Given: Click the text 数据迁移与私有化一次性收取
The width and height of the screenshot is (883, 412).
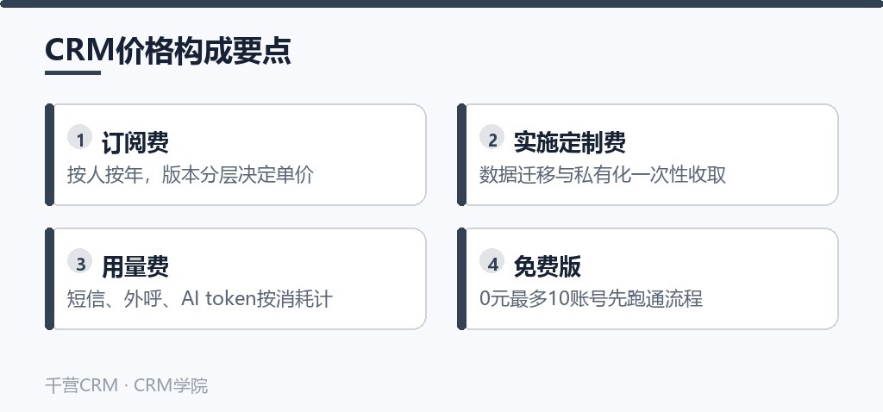Looking at the screenshot, I should pyautogui.click(x=603, y=174).
